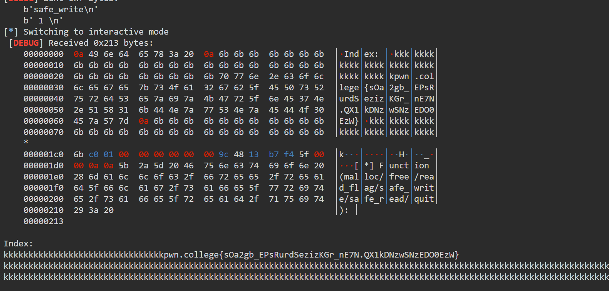The width and height of the screenshot is (609, 291).
Task: Click the ASCII text 'EzW}'
Action: pyautogui.click(x=349, y=121)
